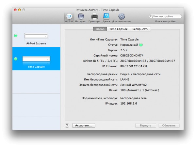The width and height of the screenshot is (196, 147).
Task: Click the Поиск настройки label
Action: click(x=165, y=22)
